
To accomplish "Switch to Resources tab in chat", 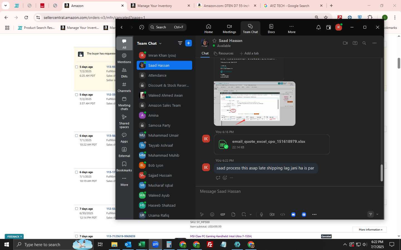I will [x=223, y=53].
